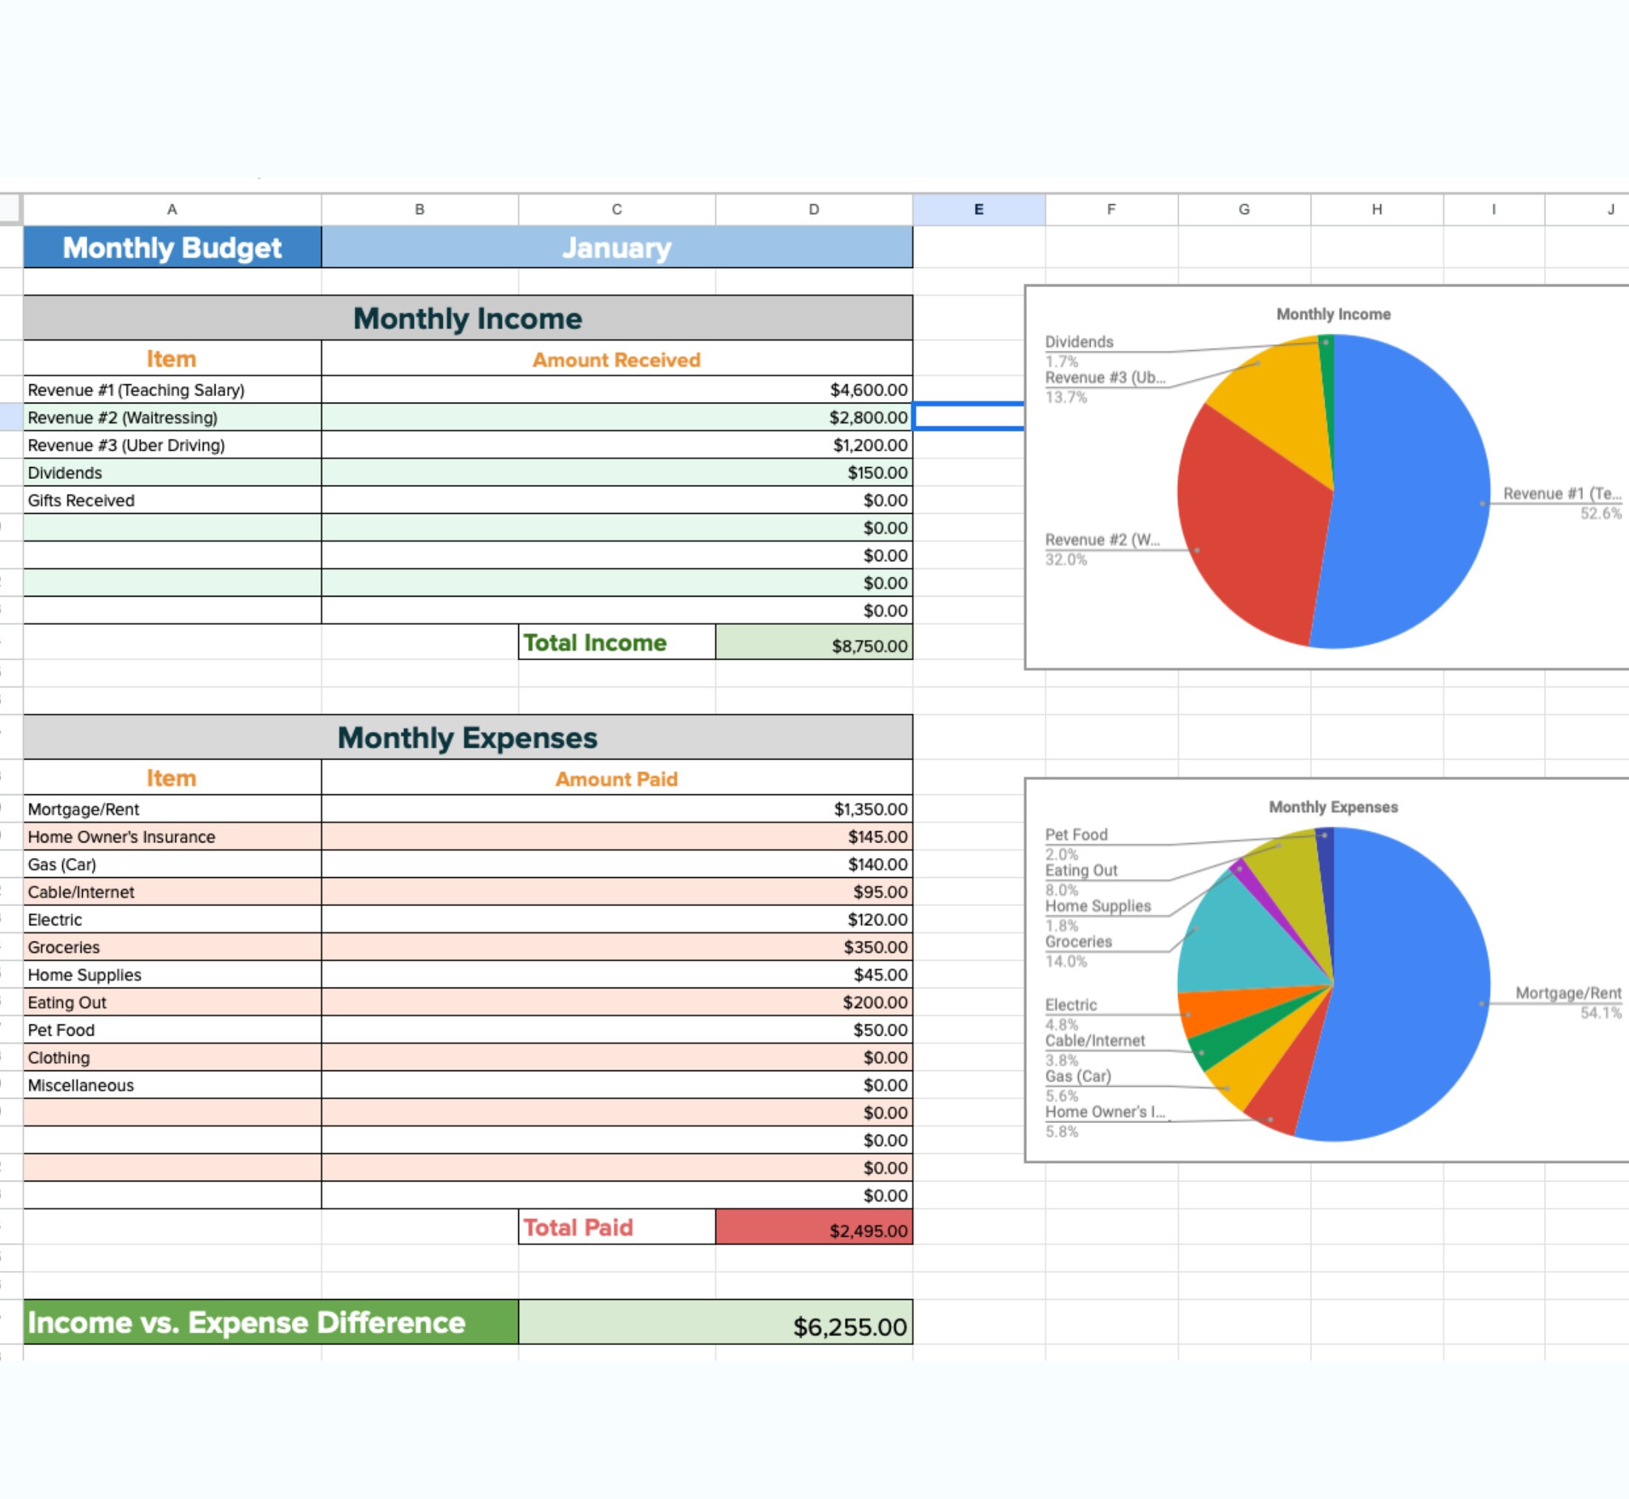Viewport: 1629px width, 1499px height.
Task: Click column header E
Action: [x=977, y=209]
